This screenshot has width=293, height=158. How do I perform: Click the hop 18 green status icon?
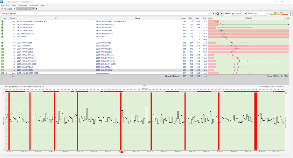2,73
